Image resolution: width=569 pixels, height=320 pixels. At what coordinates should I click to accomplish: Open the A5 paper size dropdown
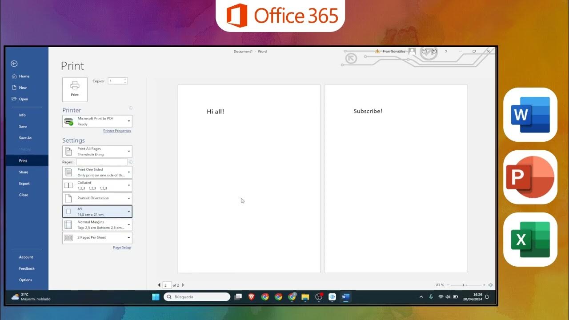point(97,212)
